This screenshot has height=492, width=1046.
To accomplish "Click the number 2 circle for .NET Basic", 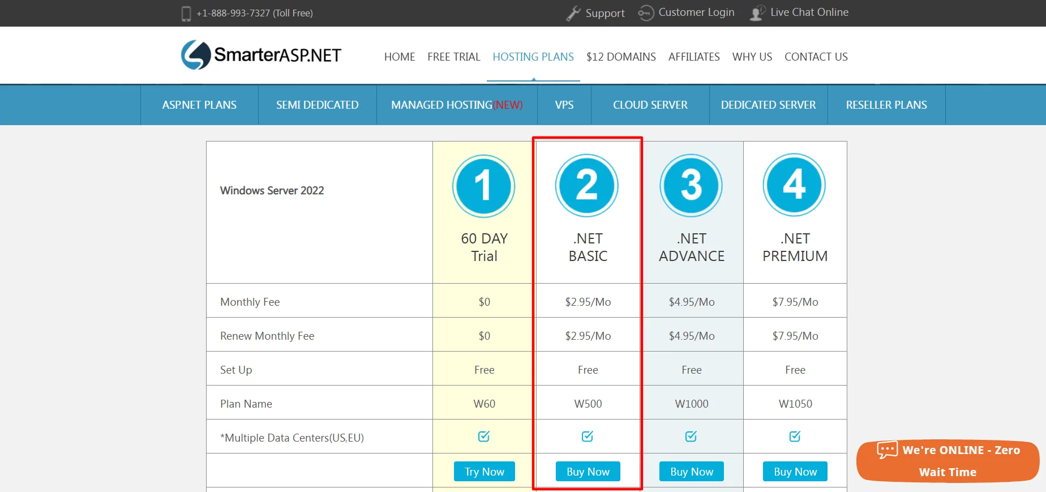I will tap(587, 185).
